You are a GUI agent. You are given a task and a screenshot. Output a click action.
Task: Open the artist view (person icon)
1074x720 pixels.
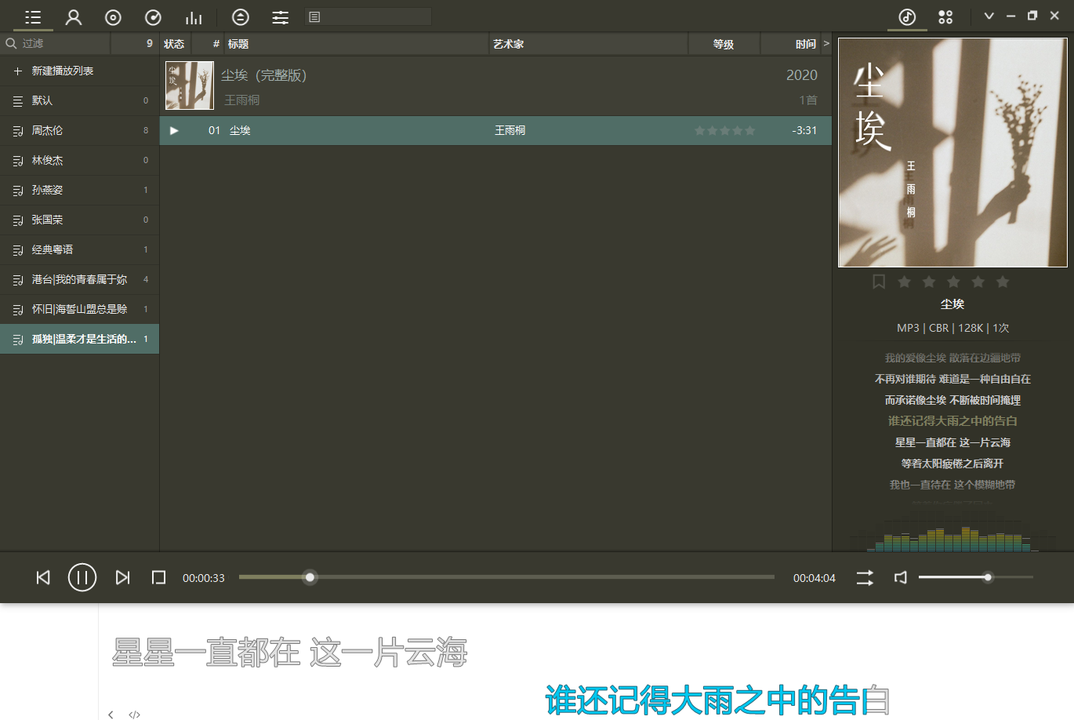click(x=74, y=17)
